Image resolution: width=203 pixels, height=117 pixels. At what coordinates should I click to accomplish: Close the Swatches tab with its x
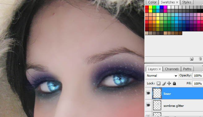coord(177,2)
